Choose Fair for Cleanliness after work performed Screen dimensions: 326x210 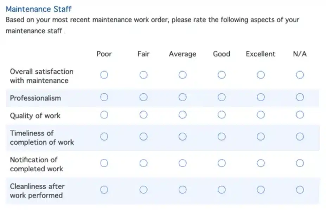click(x=143, y=190)
